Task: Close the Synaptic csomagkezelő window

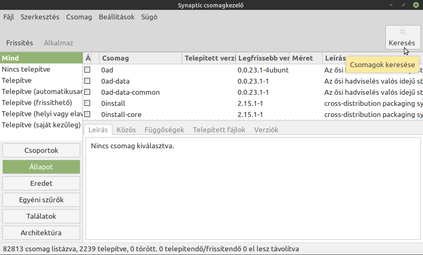Action: click(x=416, y=5)
